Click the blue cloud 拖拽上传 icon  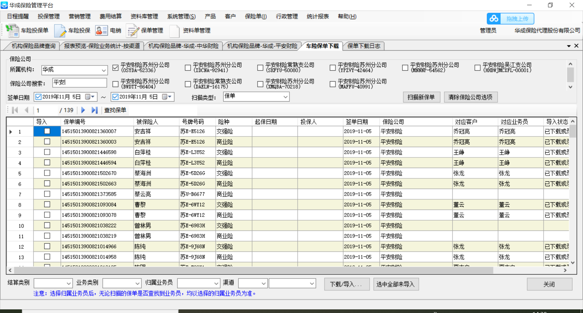click(x=494, y=19)
